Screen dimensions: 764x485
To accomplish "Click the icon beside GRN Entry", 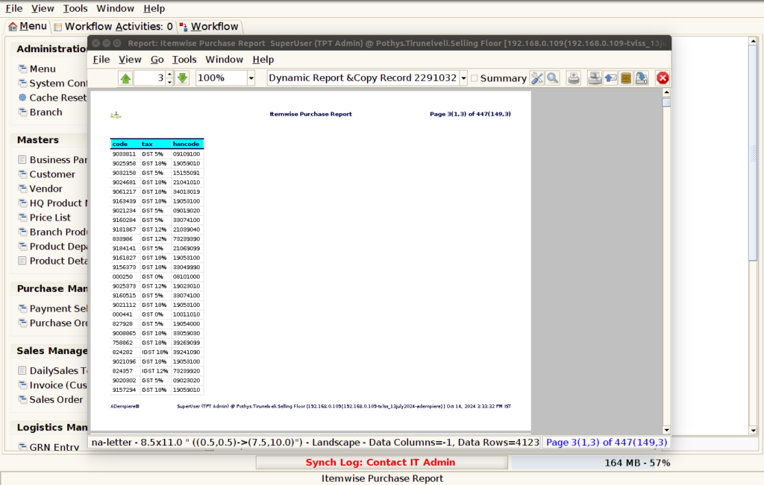I will pyautogui.click(x=22, y=446).
